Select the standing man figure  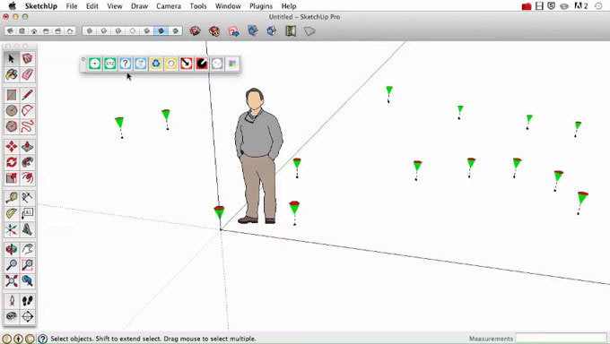pyautogui.click(x=258, y=156)
